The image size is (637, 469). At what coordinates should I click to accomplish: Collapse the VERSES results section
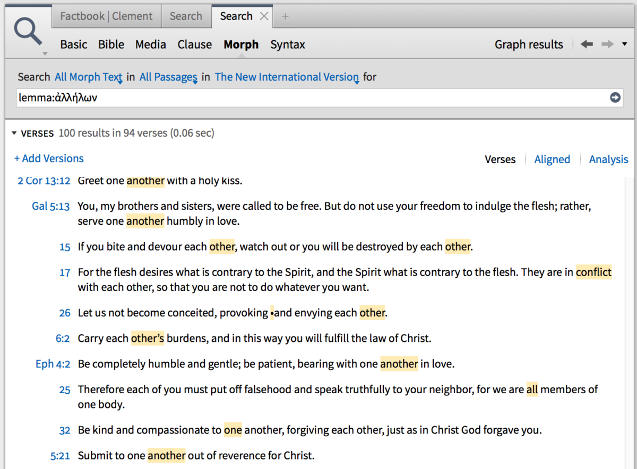click(x=14, y=133)
